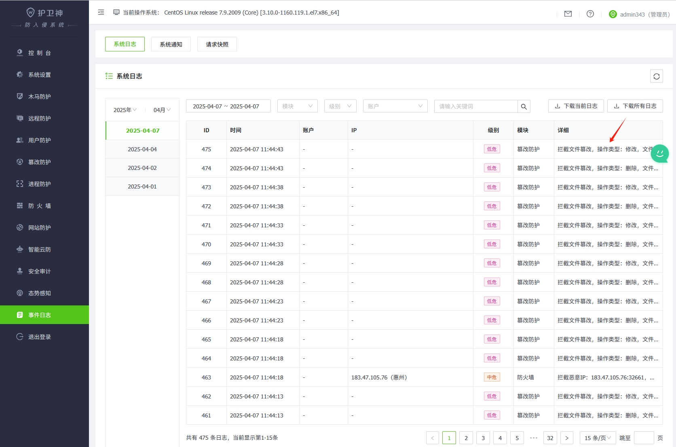Image resolution: width=676 pixels, height=447 pixels.
Task: Click the 安全审计 sidebar icon
Action: tap(19, 271)
